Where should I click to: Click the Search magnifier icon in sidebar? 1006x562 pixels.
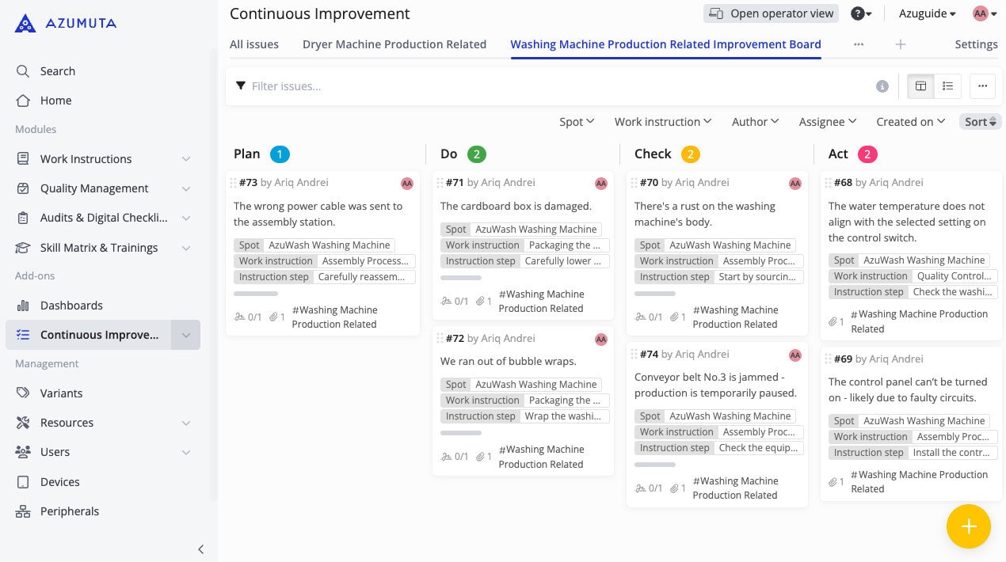pyautogui.click(x=23, y=71)
